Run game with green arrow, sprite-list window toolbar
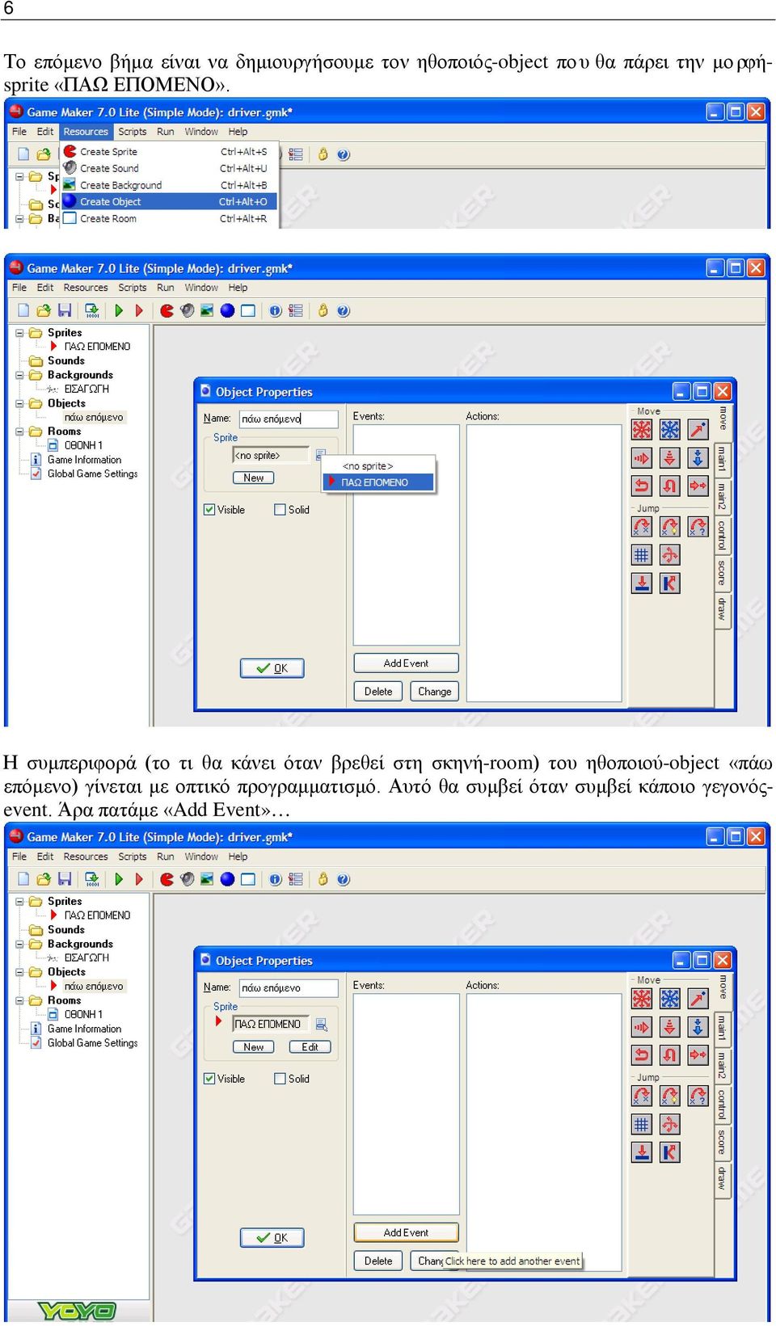Viewport: 776px width, 1326px height. coord(119,310)
